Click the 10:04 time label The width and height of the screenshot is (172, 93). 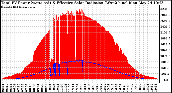coord(50,88)
